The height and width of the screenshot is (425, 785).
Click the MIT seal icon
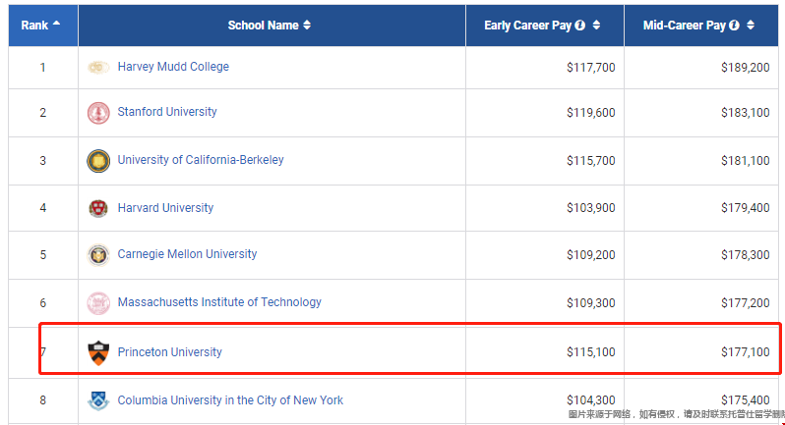97,302
